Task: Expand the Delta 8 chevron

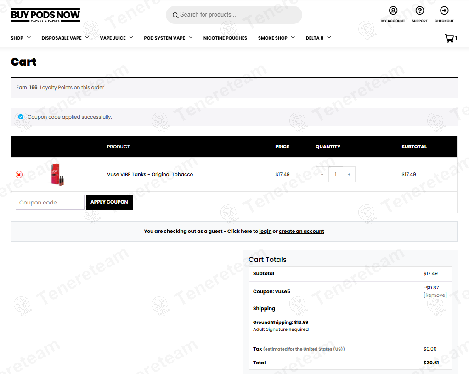Action: click(329, 37)
